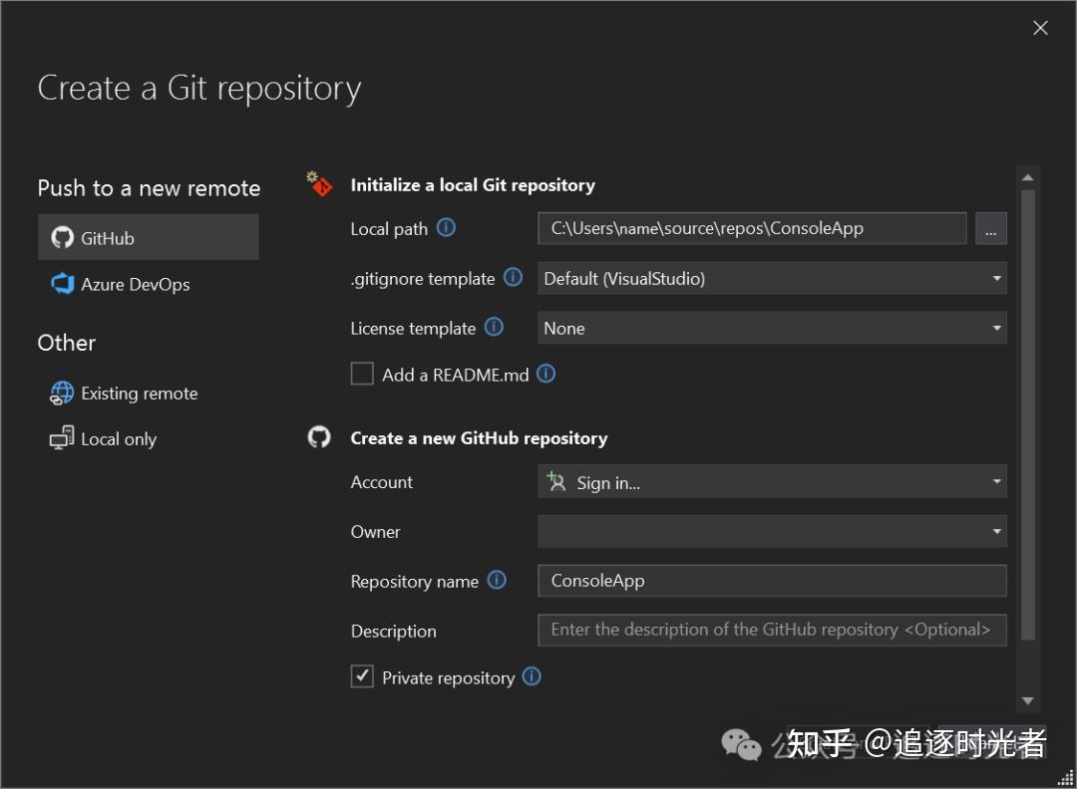Expand the License template dropdown
Image resolution: width=1077 pixels, height=789 pixels.
pyautogui.click(x=772, y=328)
